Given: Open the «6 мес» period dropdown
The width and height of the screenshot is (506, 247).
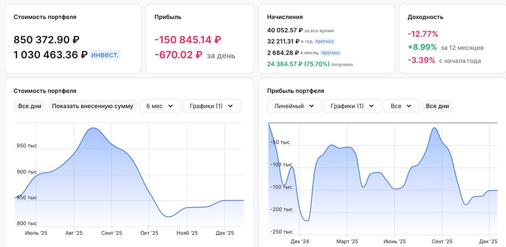Looking at the screenshot, I should [x=160, y=106].
